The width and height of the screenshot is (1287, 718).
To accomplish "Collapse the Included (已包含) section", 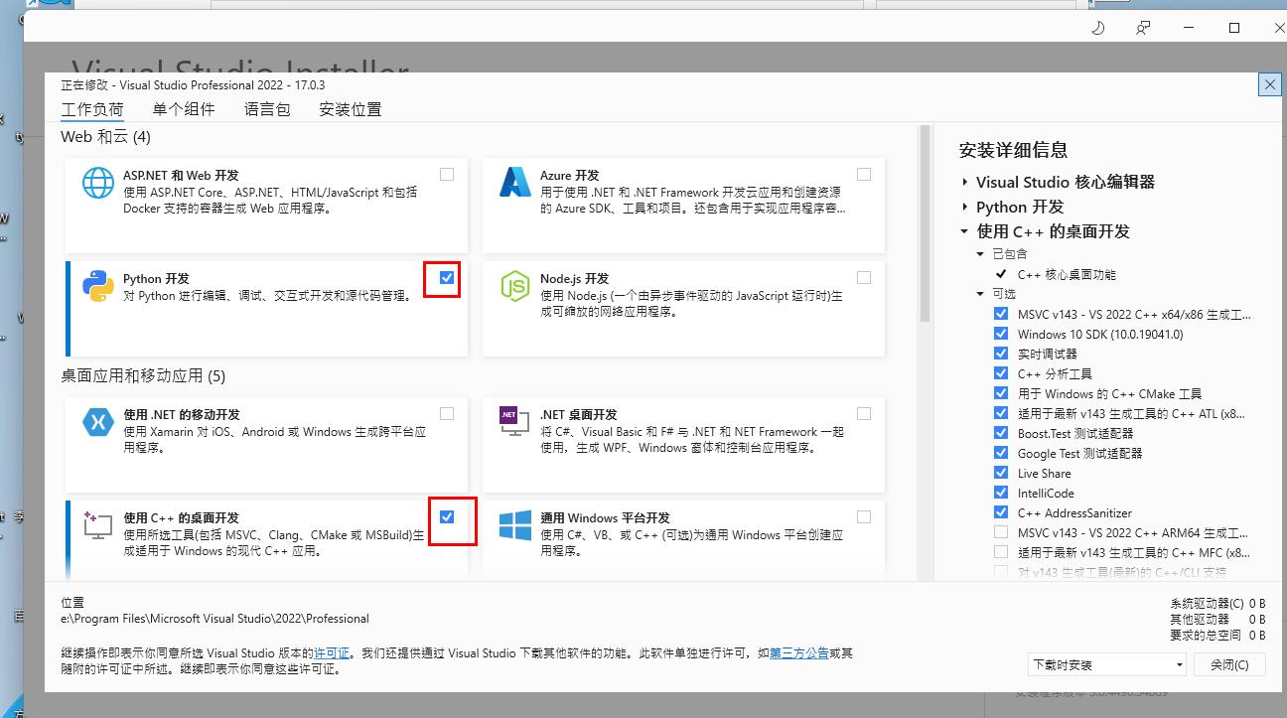I will [x=980, y=254].
